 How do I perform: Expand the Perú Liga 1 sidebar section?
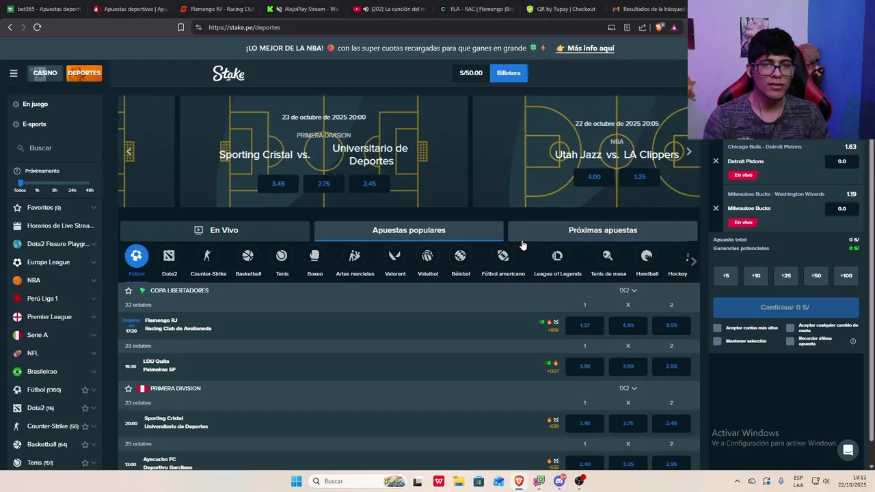(94, 299)
